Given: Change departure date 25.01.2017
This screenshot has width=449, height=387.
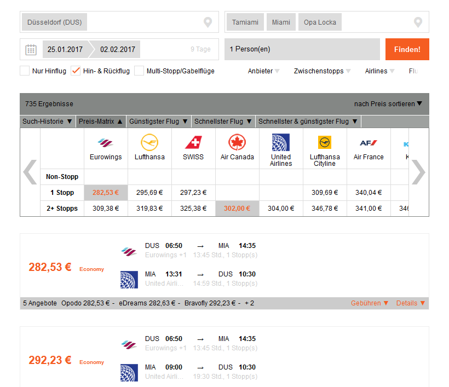Looking at the screenshot, I should 65,49.
